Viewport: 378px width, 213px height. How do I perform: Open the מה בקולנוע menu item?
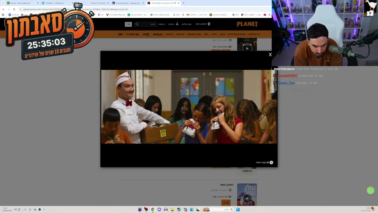click(x=254, y=34)
